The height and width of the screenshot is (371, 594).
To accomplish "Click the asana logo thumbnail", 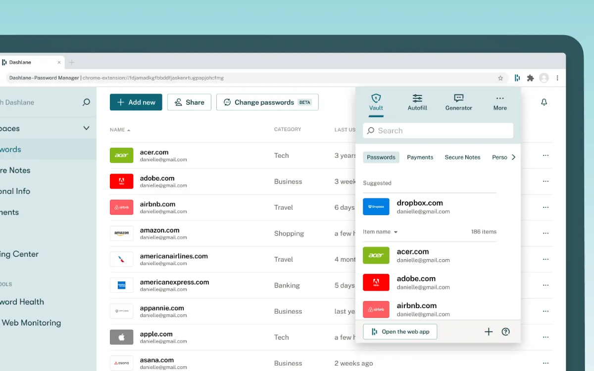I will pos(121,363).
